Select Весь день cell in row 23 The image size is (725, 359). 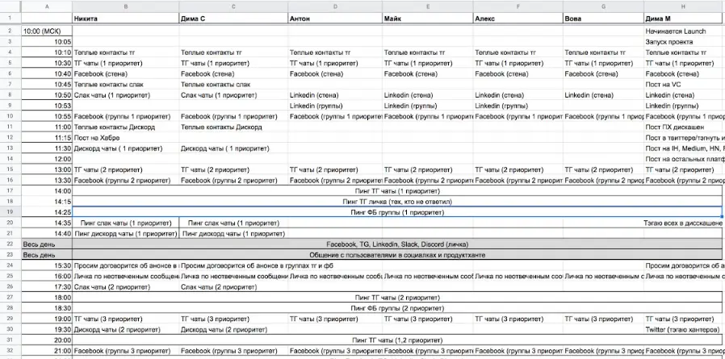[x=47, y=255]
